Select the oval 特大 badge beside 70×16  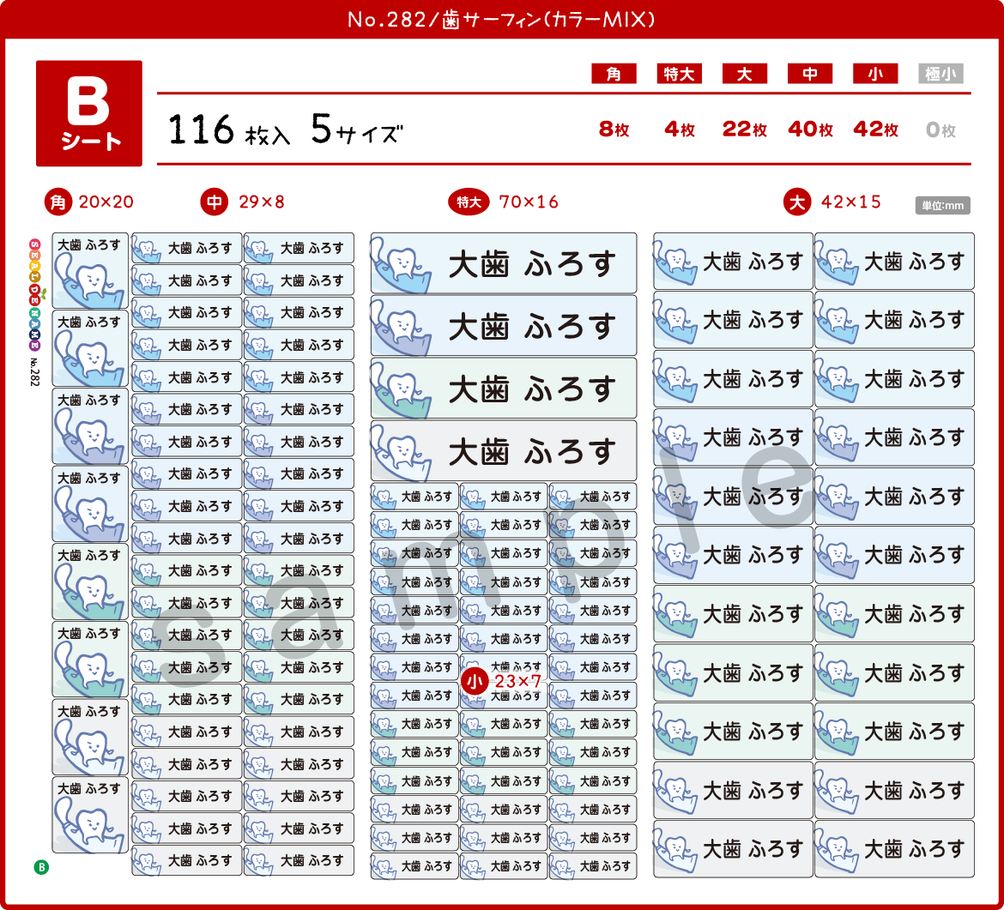pos(469,202)
